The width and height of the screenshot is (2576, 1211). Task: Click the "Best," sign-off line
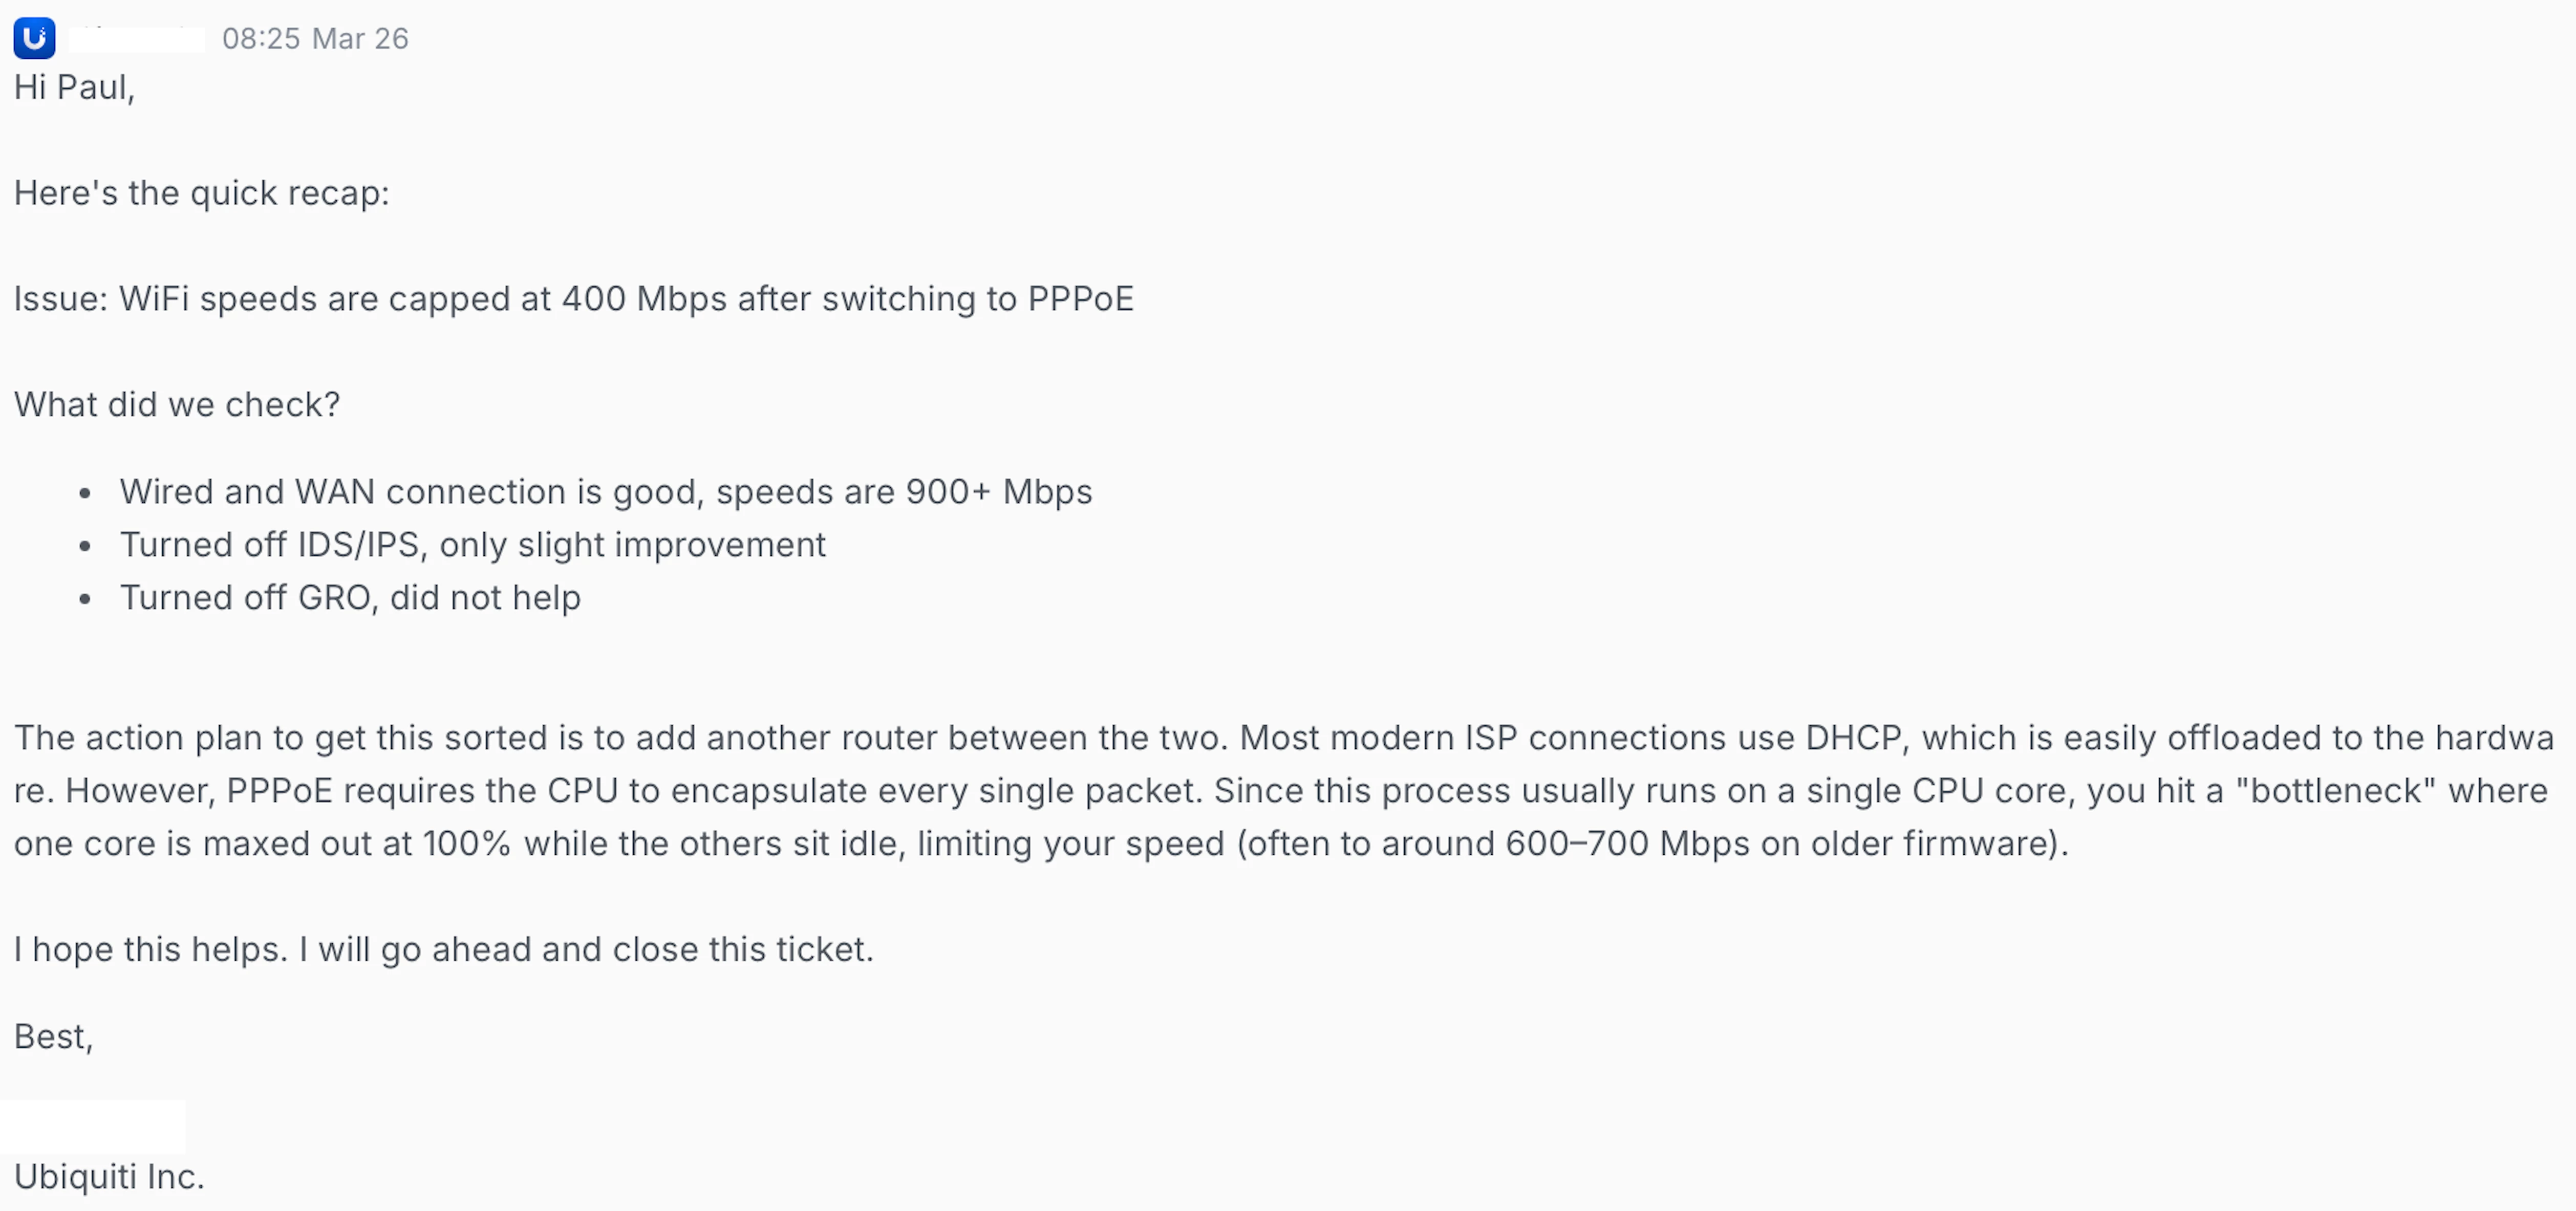pyautogui.click(x=54, y=1037)
